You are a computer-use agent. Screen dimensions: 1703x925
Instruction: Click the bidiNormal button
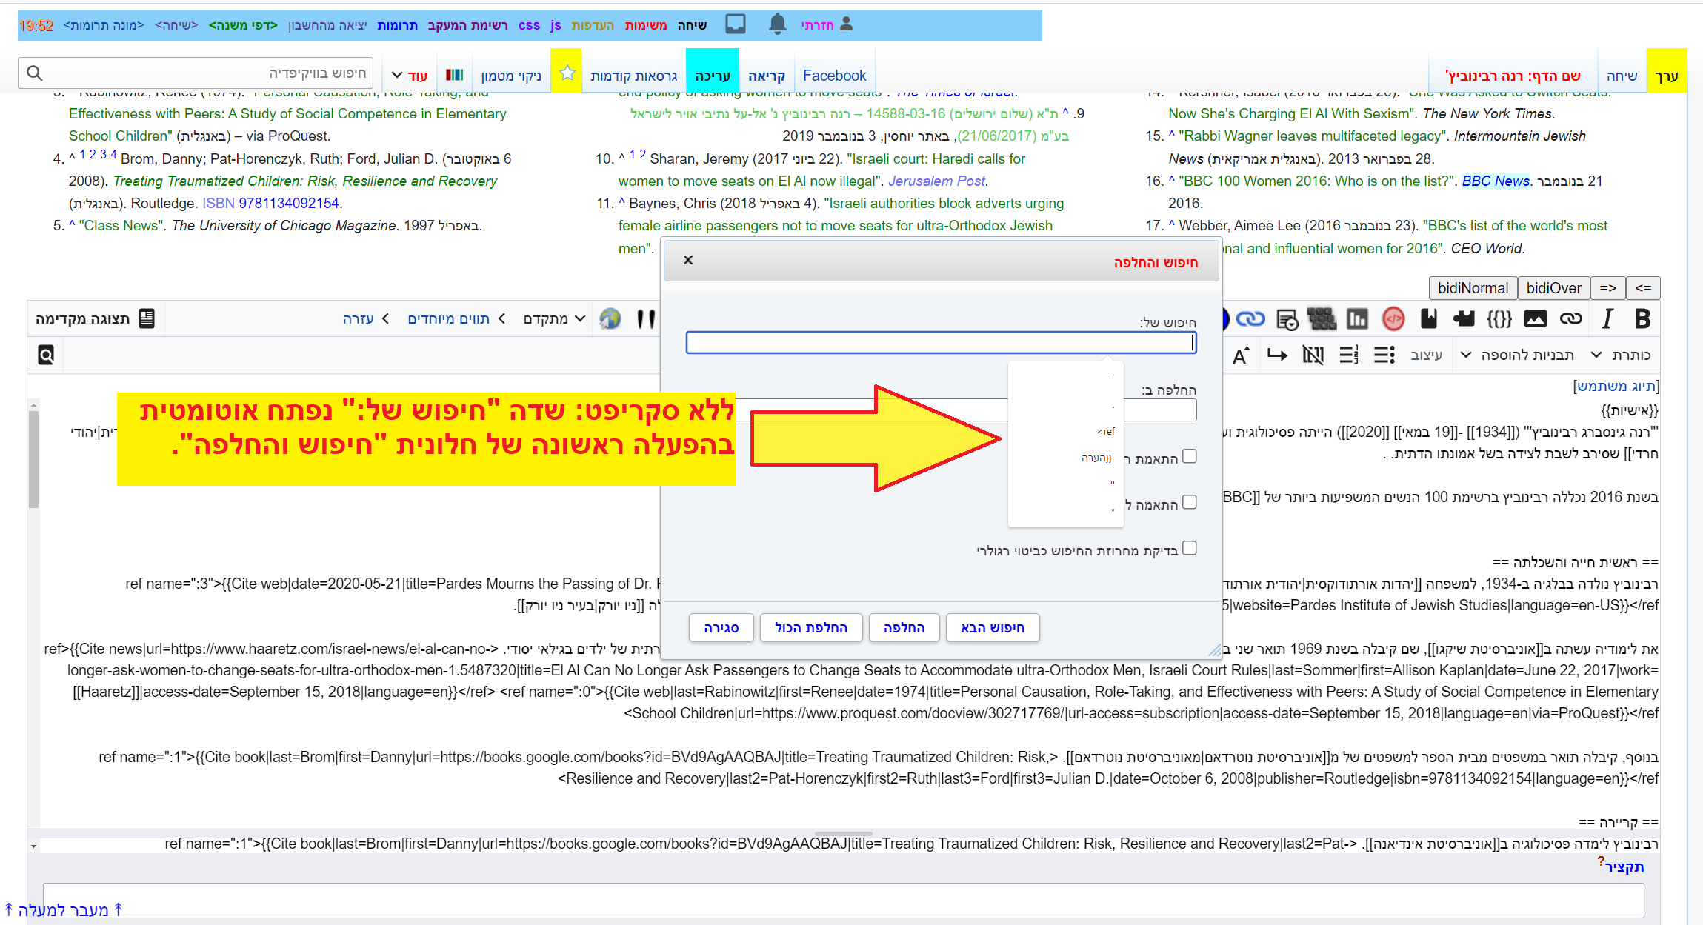click(x=1473, y=288)
